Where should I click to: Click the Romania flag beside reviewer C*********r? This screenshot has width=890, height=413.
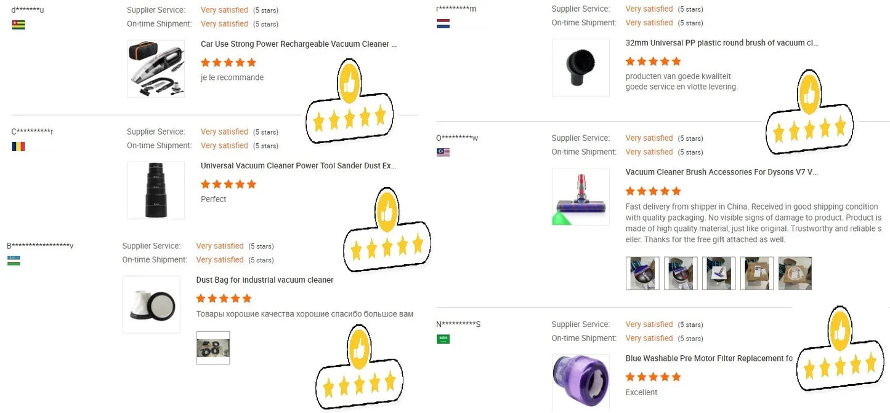pos(18,146)
